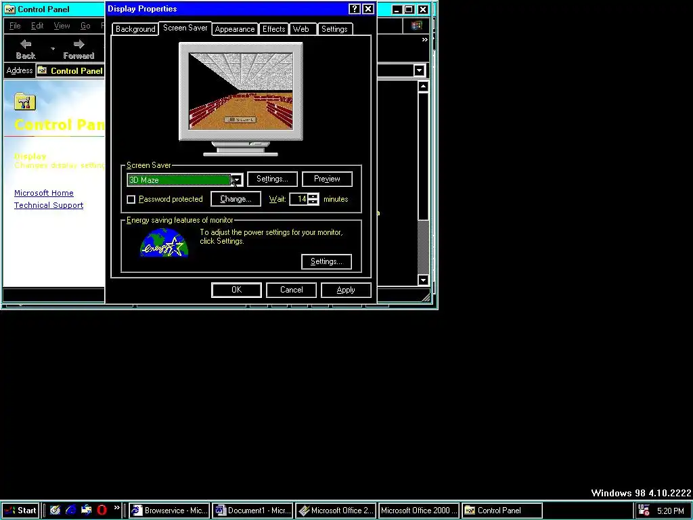Increase wait minutes with the up spinner
693x520 pixels.
click(x=313, y=196)
